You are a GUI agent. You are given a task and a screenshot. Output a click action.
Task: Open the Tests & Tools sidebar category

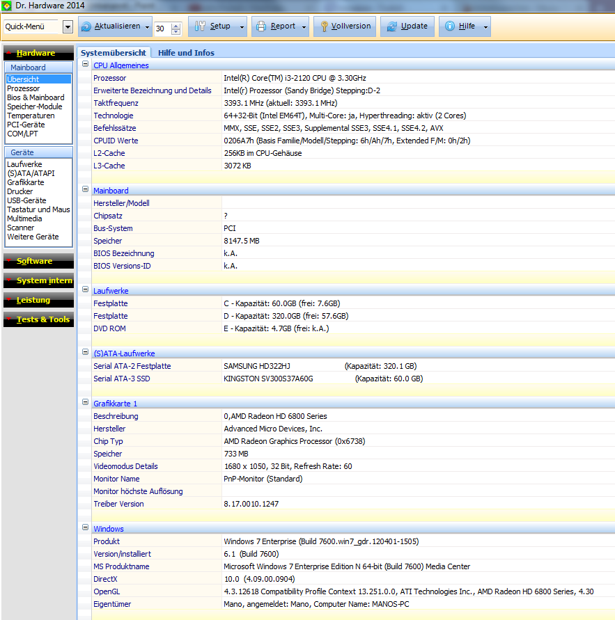click(x=38, y=319)
